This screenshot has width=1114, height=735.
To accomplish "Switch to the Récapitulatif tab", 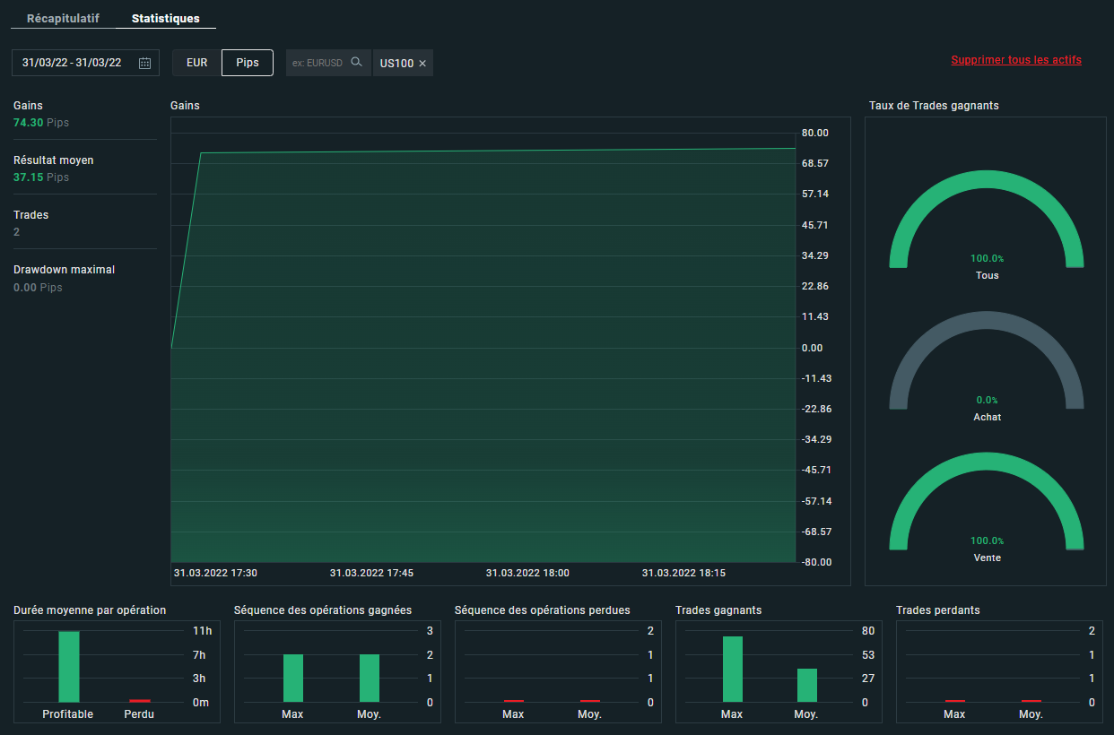I will click(x=63, y=18).
